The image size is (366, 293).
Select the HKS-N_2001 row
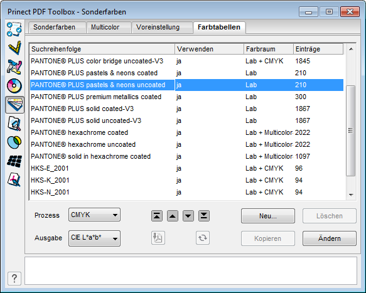186,192
